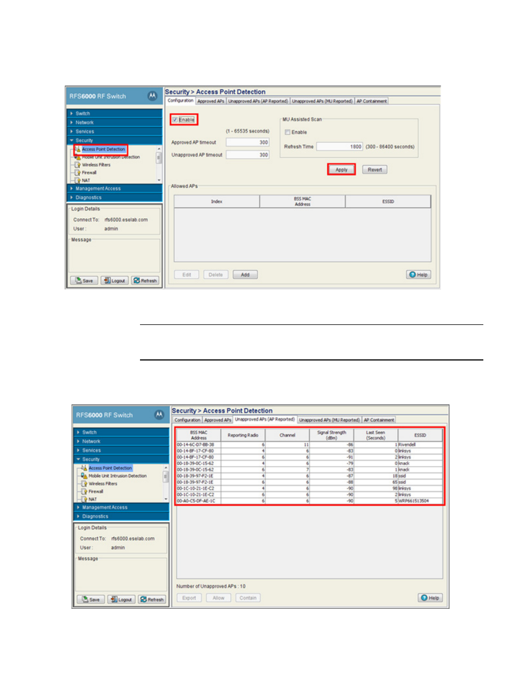Viewport: 530px width, 686px height.
Task: Click the Last Seen column header
Action: (376, 435)
